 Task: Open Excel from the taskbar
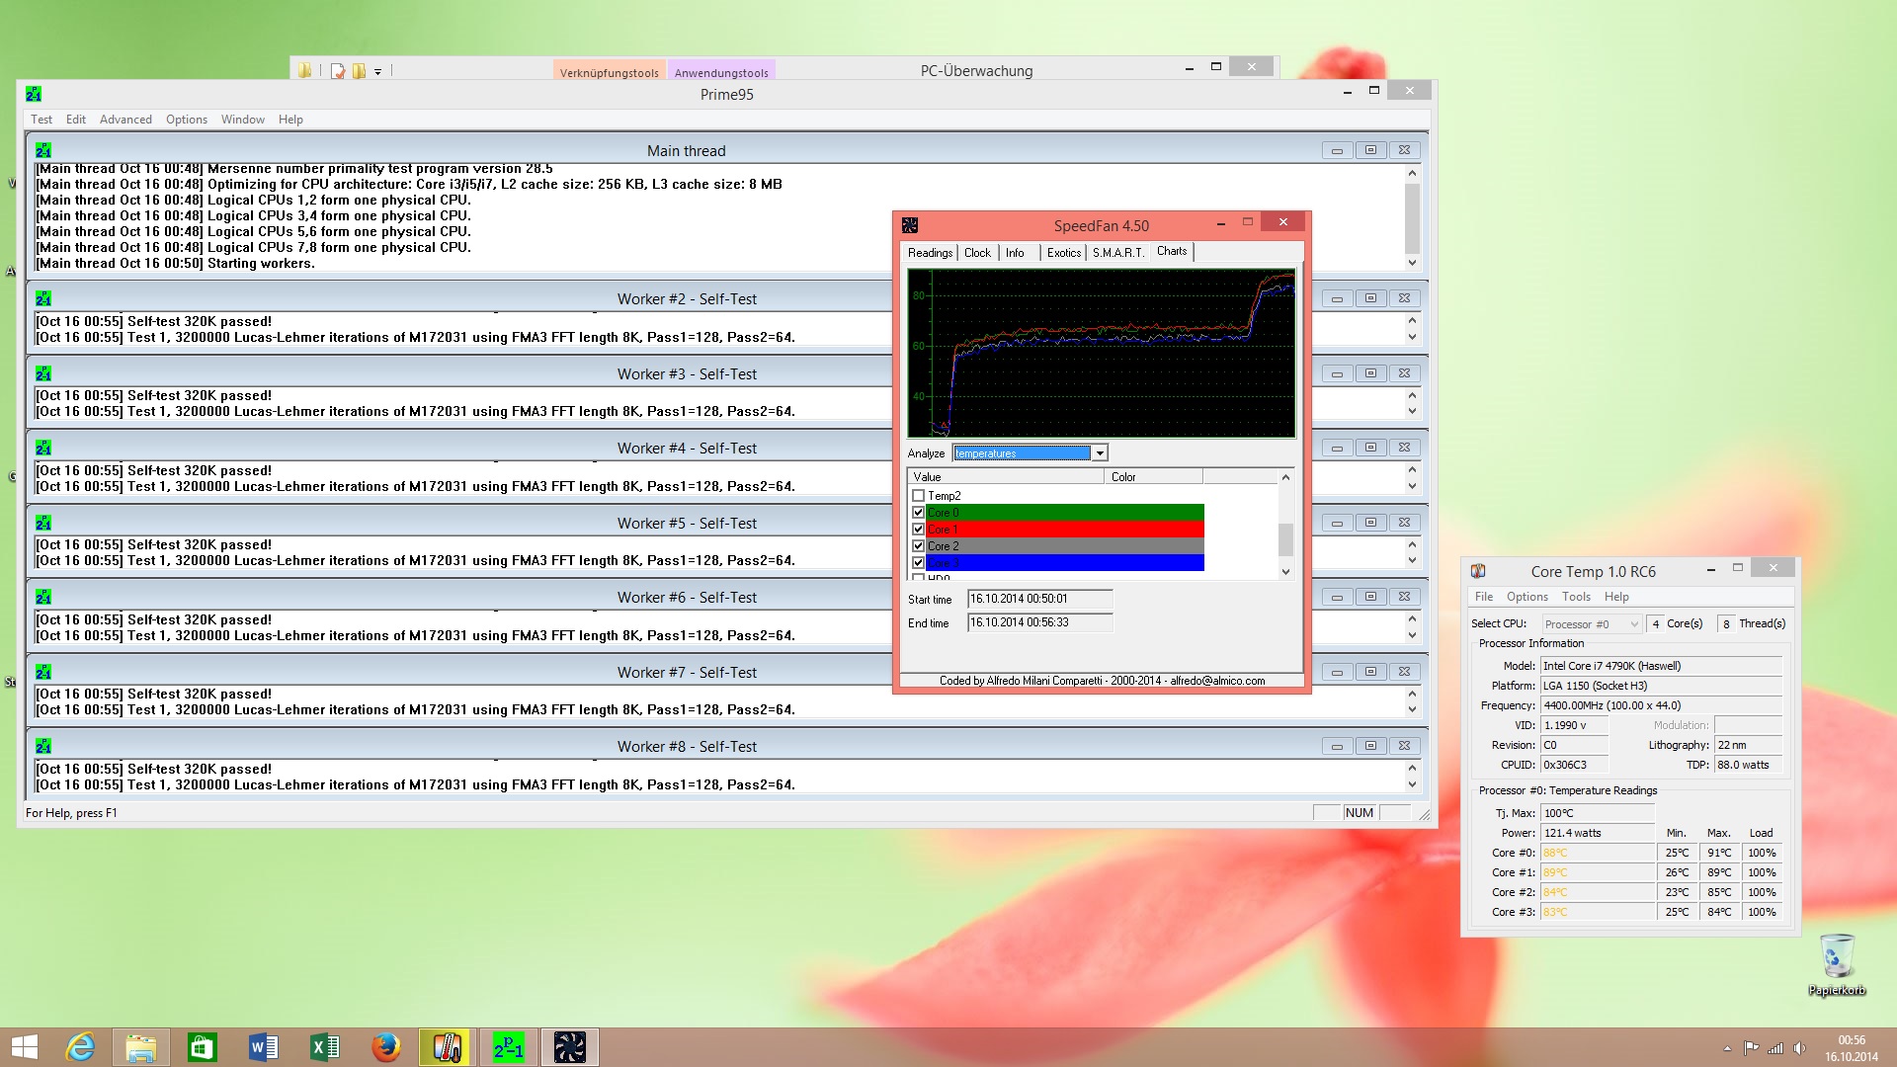324,1047
